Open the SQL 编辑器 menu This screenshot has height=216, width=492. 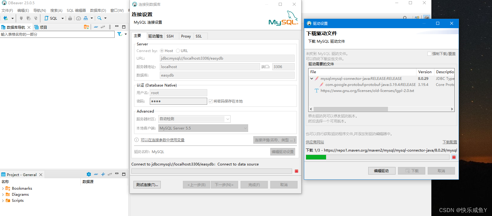[76, 11]
